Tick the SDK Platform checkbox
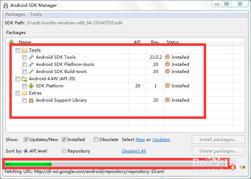251x179 pixels. pos(24,86)
